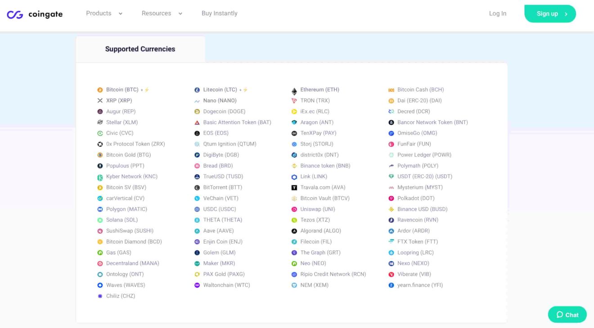Click the Log In link
This screenshot has width=594, height=328.
click(497, 13)
